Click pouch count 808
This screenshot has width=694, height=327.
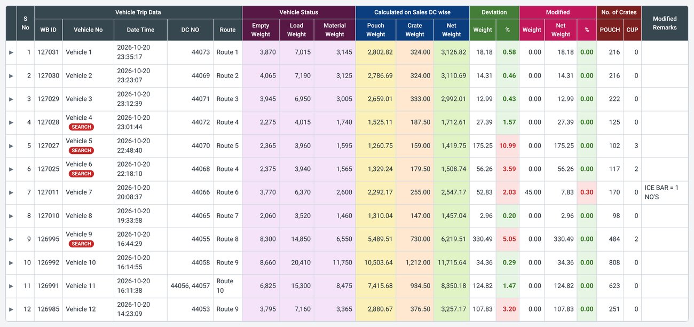pyautogui.click(x=614, y=262)
